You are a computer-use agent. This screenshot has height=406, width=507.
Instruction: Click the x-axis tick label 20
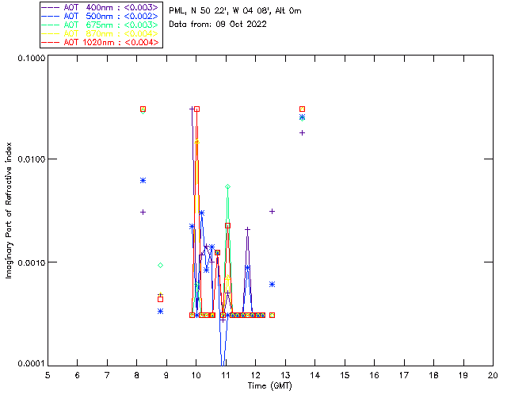coord(493,375)
